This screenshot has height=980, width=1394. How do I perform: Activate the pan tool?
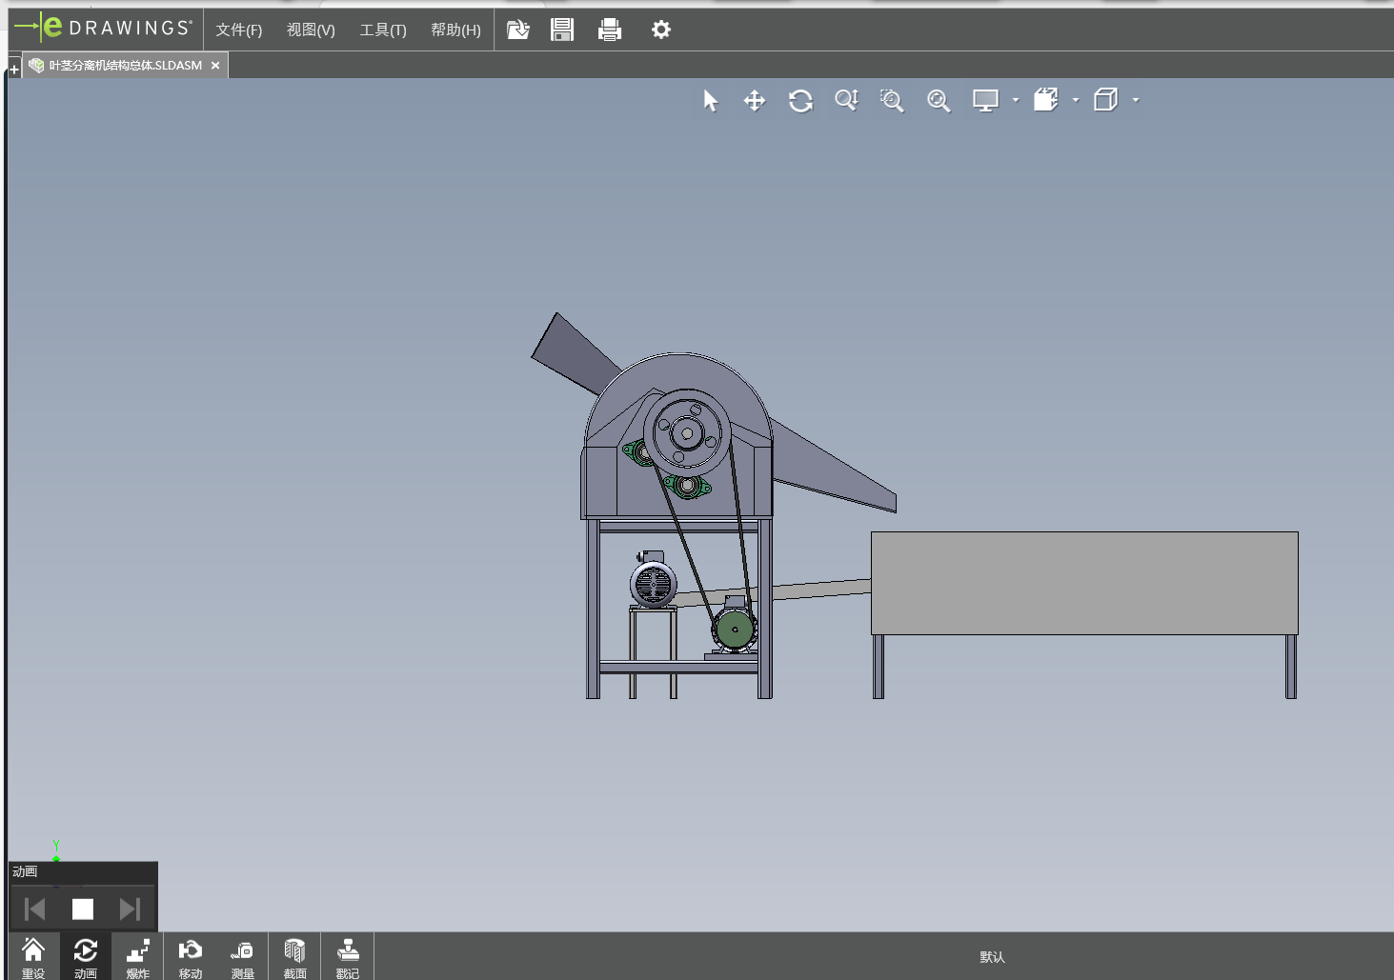point(755,101)
